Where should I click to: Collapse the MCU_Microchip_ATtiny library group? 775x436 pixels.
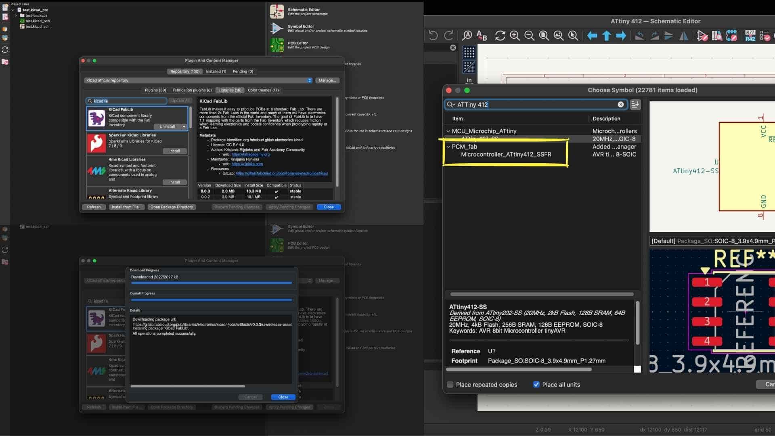pos(448,131)
